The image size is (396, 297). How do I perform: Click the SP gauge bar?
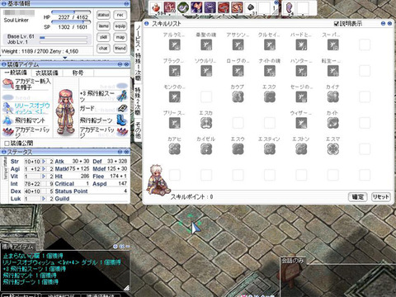pyautogui.click(x=71, y=22)
